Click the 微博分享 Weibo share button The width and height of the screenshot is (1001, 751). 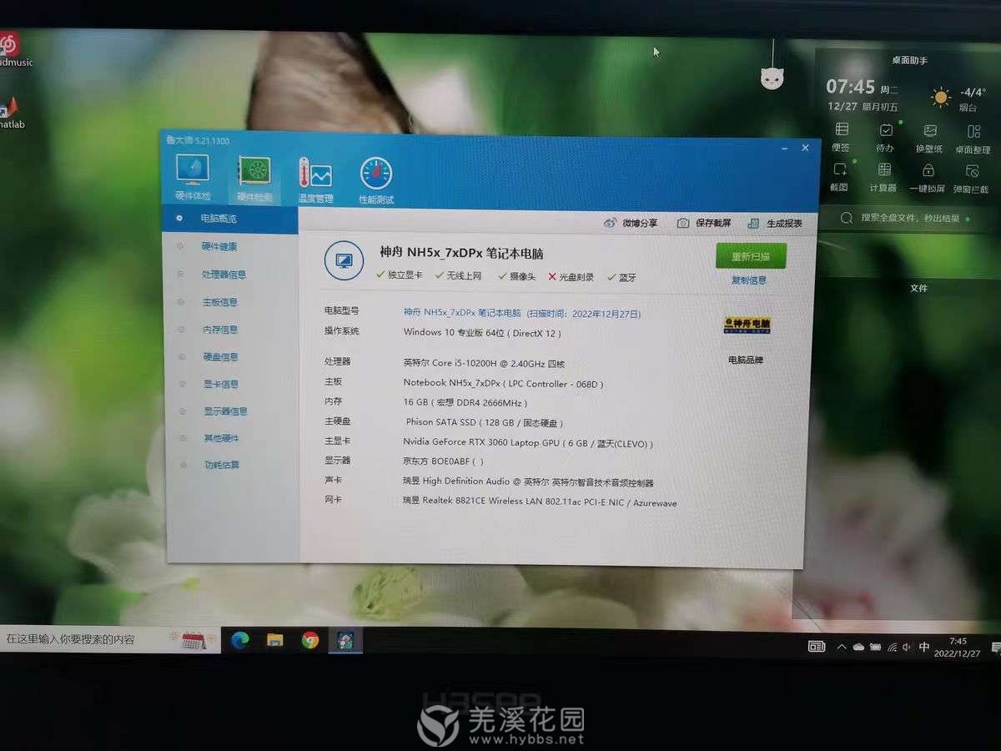pos(630,223)
